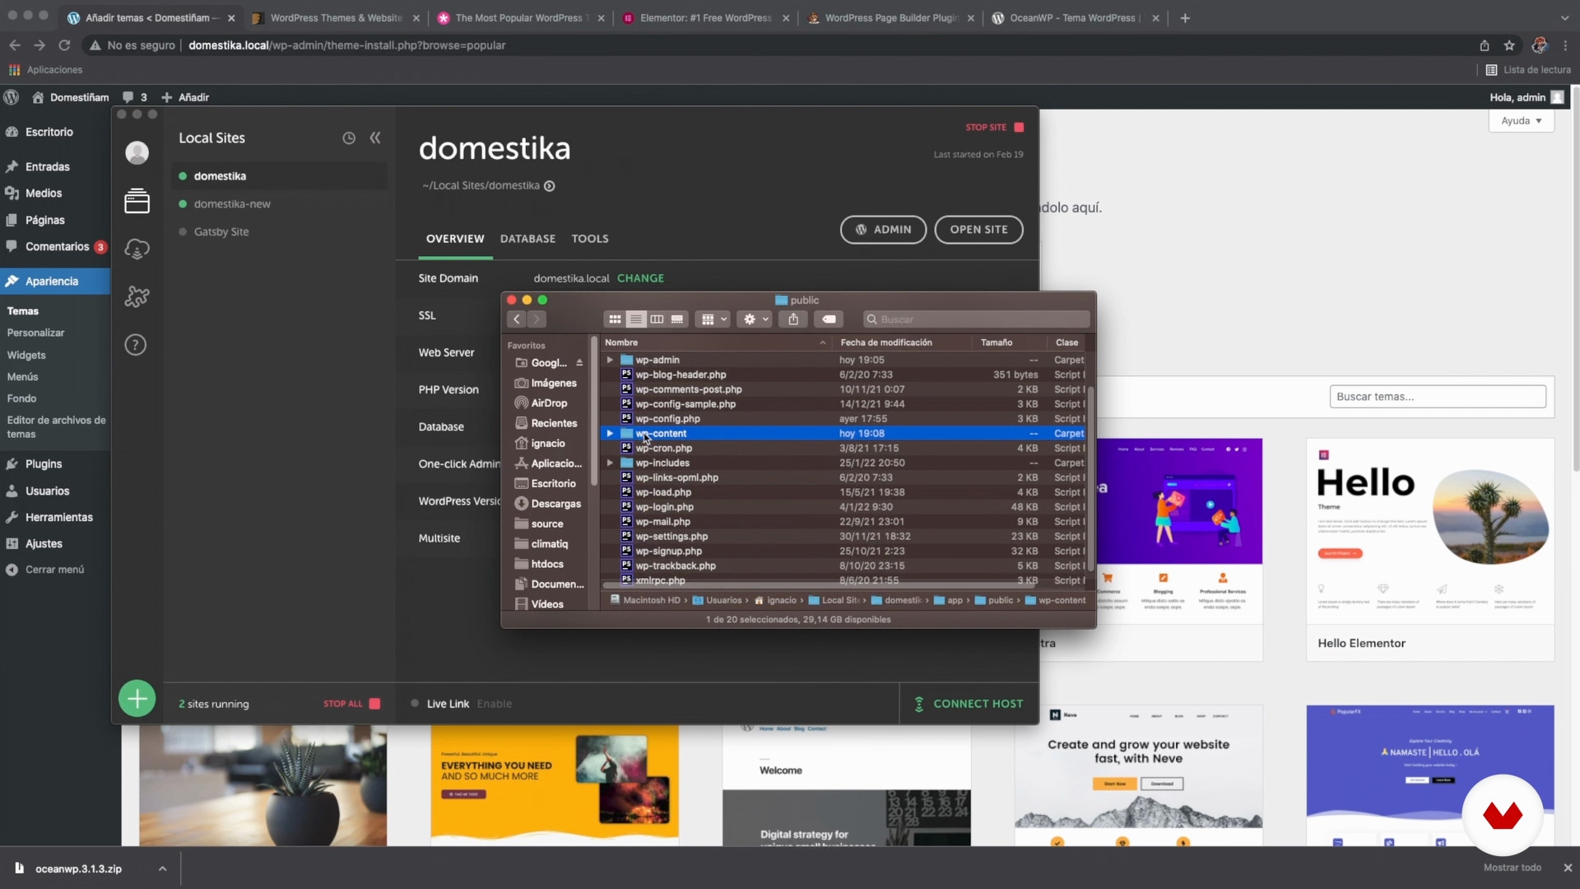The width and height of the screenshot is (1580, 889).
Task: Expand wp-content folder disclosure triangle
Action: [x=610, y=433]
